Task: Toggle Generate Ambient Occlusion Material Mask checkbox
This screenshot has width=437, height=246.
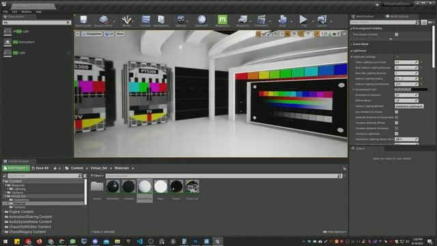Action: pos(396,118)
